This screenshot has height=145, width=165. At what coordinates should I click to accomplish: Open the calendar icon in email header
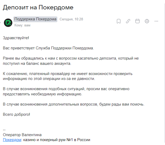pos(137,21)
